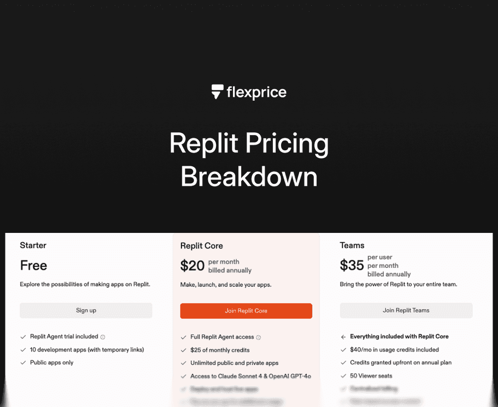This screenshot has width=498, height=407.
Task: Click the checkmark beside Credits granted upfront
Action: 343,362
